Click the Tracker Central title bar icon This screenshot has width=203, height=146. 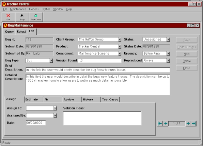coord(4,4)
